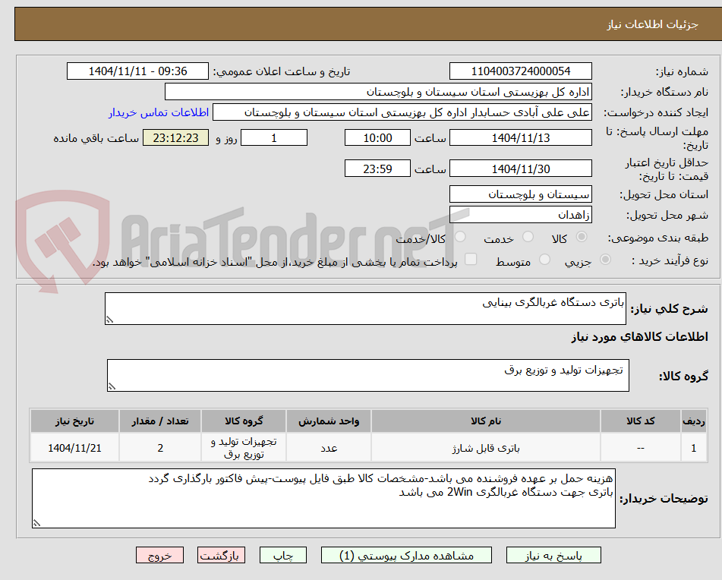The image size is (722, 580).
Task: Click the deadline time field 10:00
Action: 377,137
